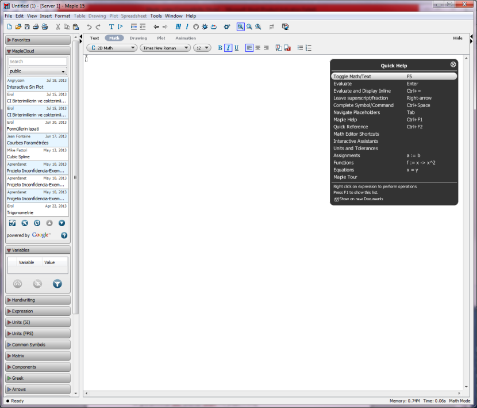Screen dimensions: 477x408
Task: Save the worksheet with the floppy icon
Action: click(27, 27)
